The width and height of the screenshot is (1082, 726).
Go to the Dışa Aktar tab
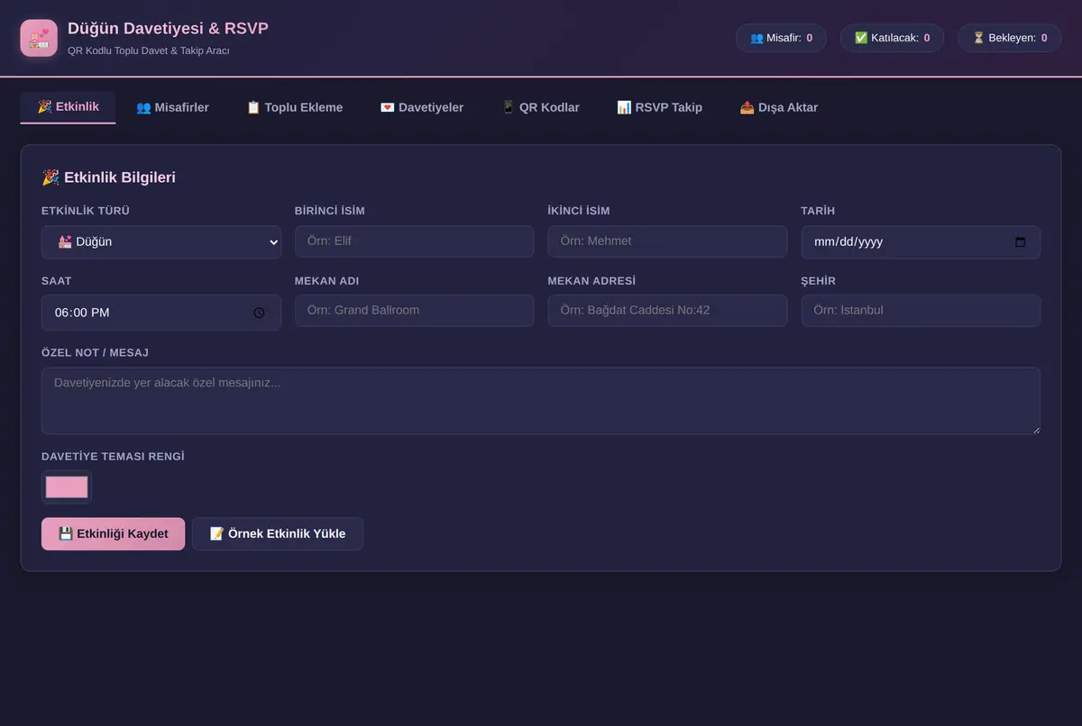(779, 107)
